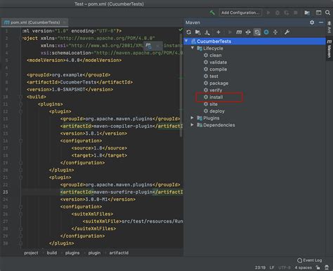
Task: Dismiss the floating Maven changes popup
Action: pyautogui.click(x=158, y=46)
